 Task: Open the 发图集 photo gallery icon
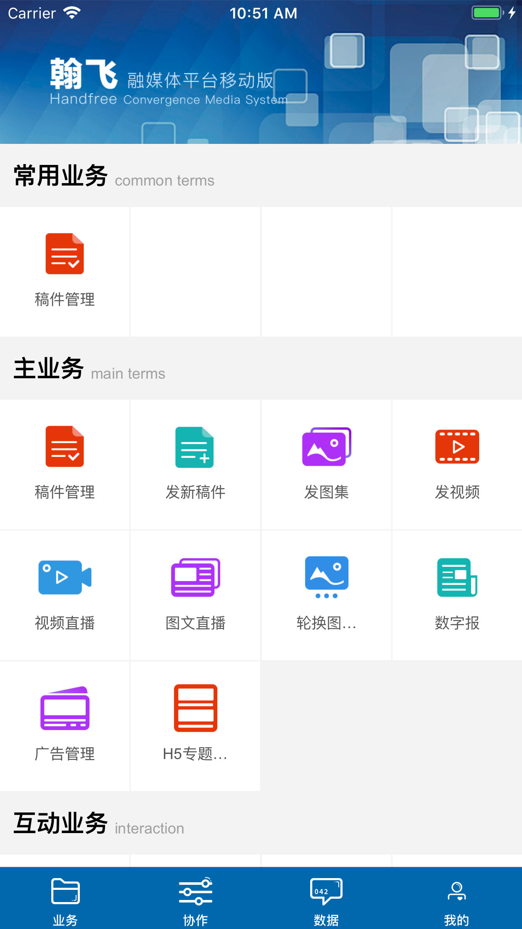(x=326, y=447)
